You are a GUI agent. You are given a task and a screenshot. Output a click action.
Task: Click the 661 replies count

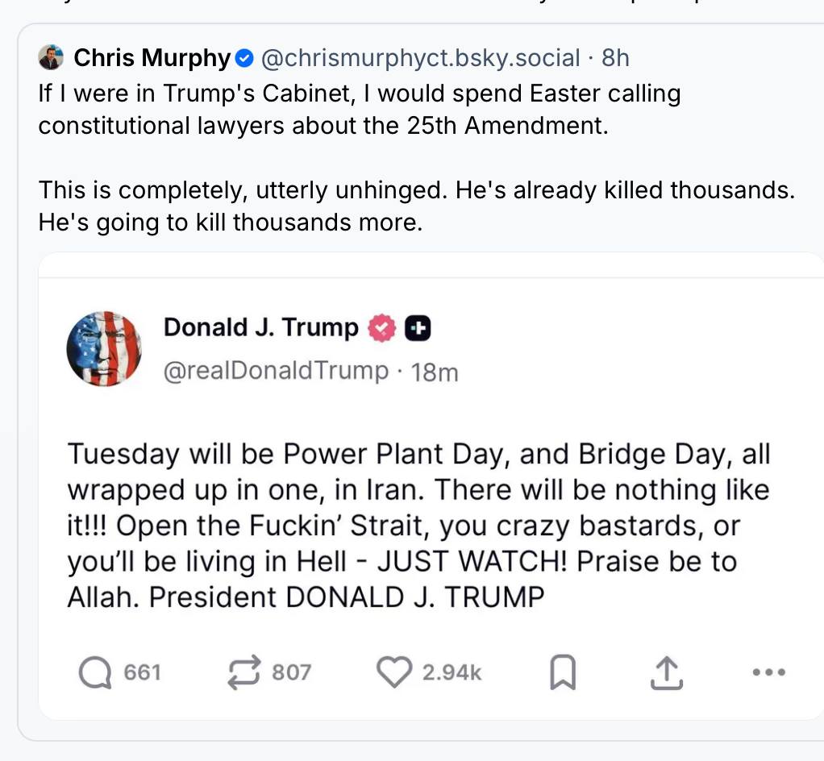point(143,672)
